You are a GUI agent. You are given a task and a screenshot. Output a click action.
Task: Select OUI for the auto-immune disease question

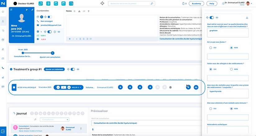coord(211,109)
